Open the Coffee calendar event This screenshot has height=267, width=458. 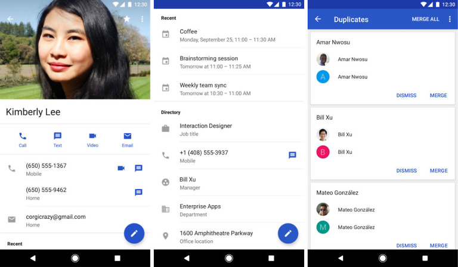[229, 35]
